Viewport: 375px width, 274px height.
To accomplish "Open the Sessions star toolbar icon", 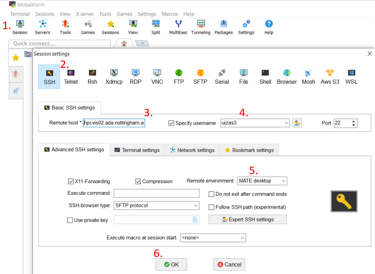I will pyautogui.click(x=110, y=27).
